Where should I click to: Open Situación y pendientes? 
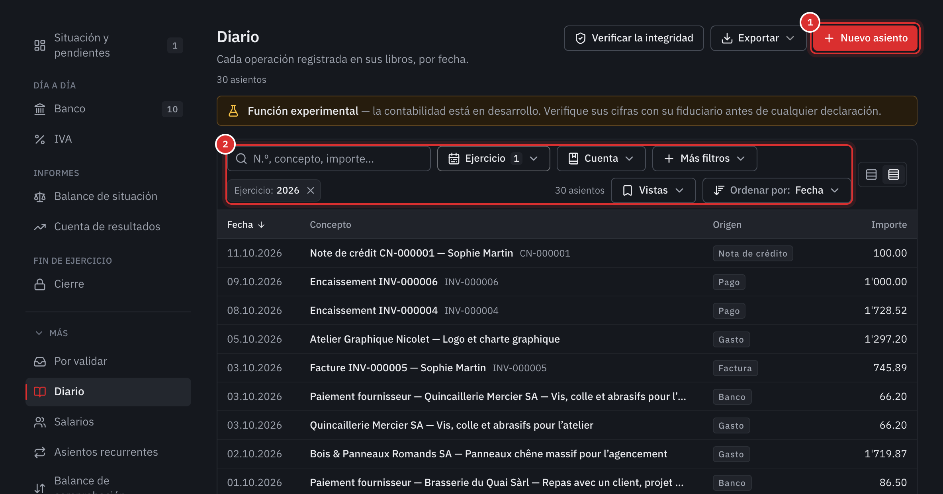click(x=108, y=45)
